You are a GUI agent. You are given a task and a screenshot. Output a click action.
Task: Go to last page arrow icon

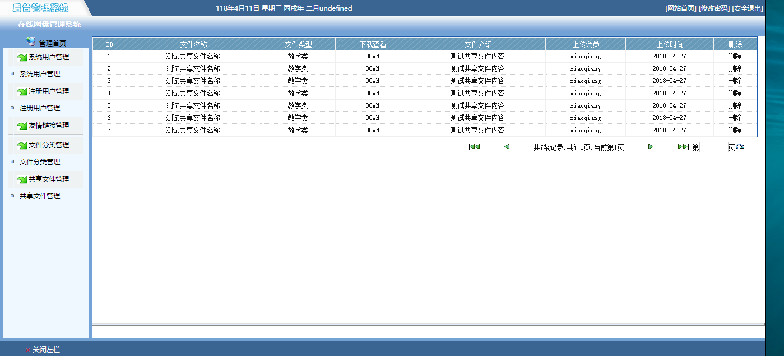point(683,147)
